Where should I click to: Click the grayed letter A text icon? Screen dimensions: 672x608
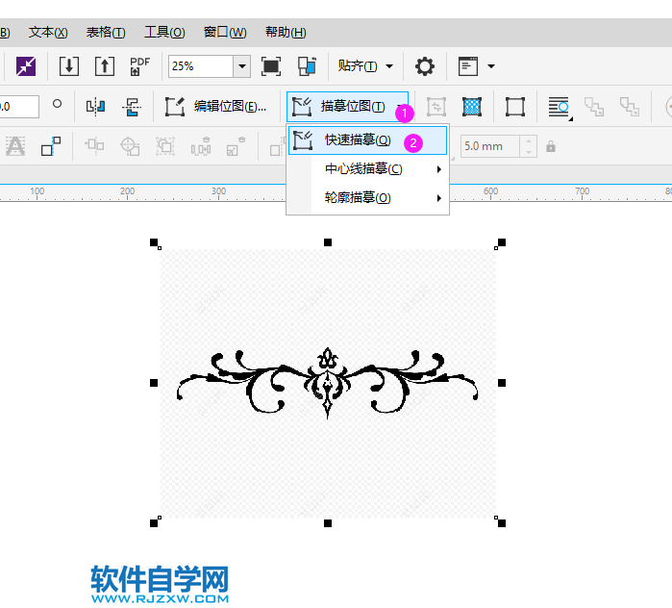point(15,146)
